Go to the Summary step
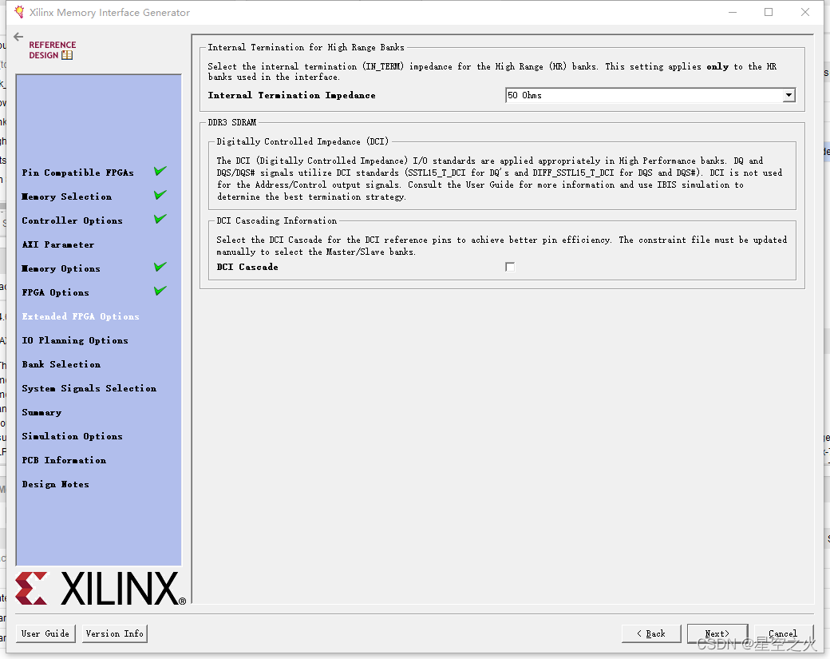Screen dimensions: 830x659 41,412
